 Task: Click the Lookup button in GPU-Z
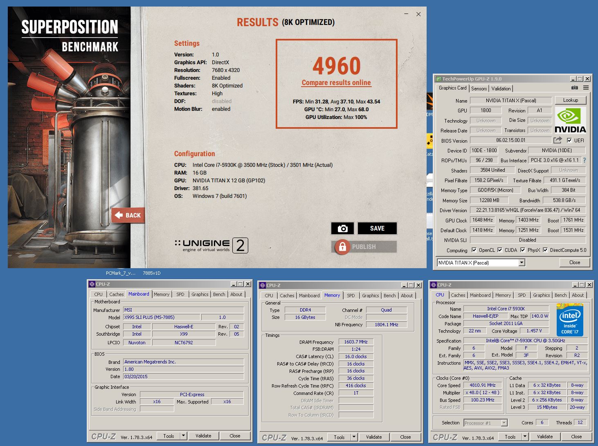pos(571,100)
